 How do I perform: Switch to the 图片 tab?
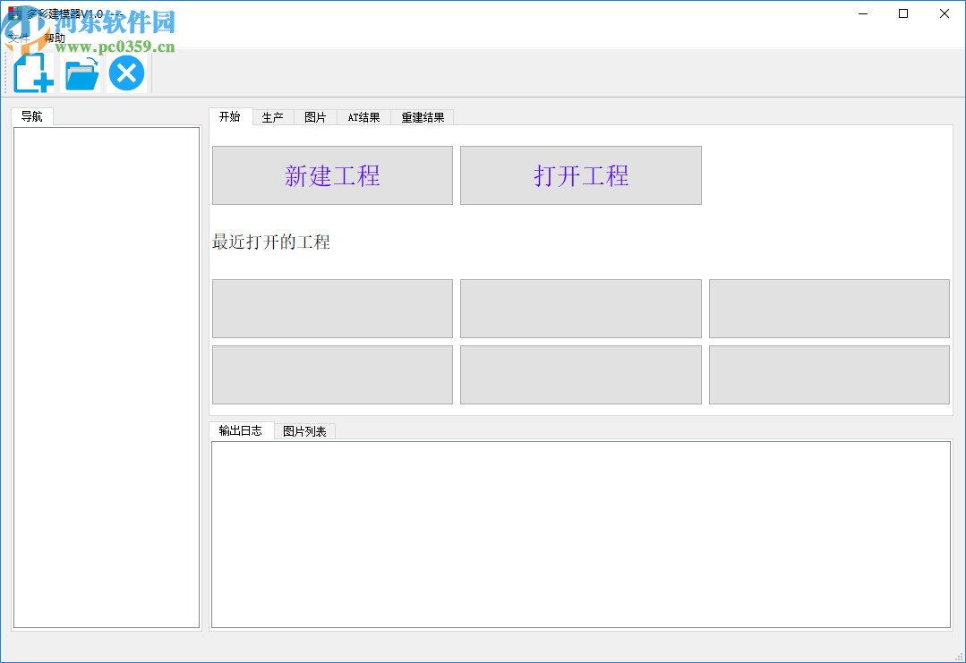coord(315,117)
